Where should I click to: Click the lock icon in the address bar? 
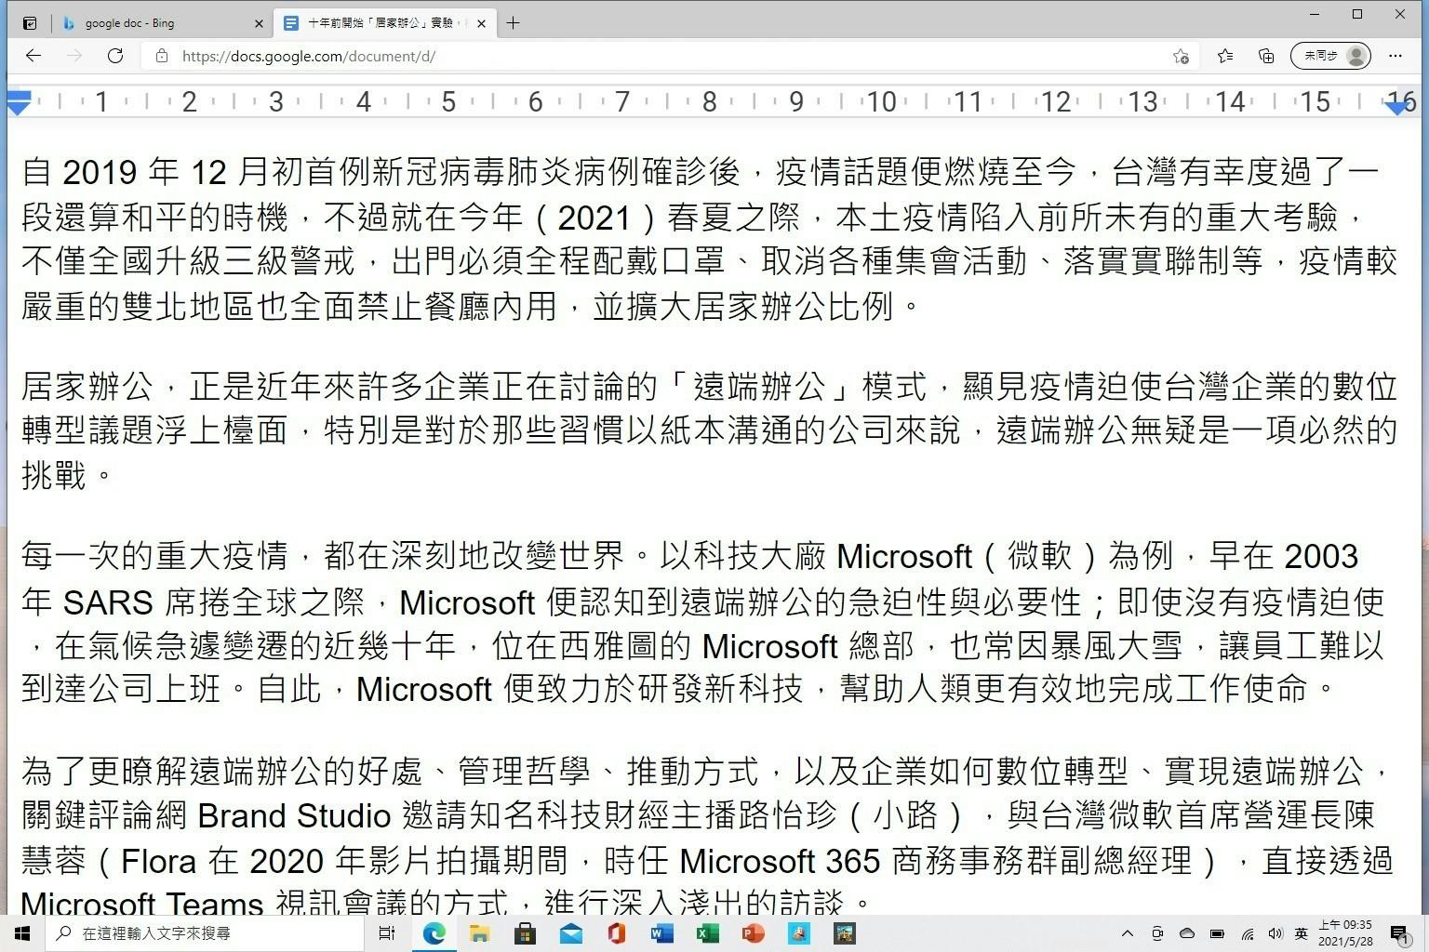click(x=162, y=56)
